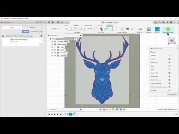Select the Offset modify tool
Screen dimensions: 179x134
(x=107, y=29)
